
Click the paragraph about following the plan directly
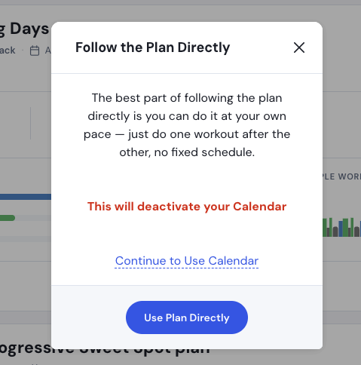coord(187,125)
